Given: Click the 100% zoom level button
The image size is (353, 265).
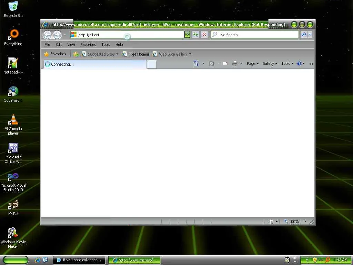Looking at the screenshot, I should (x=292, y=222).
